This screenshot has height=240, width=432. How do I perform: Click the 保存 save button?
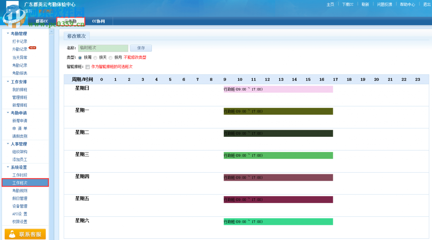(141, 48)
